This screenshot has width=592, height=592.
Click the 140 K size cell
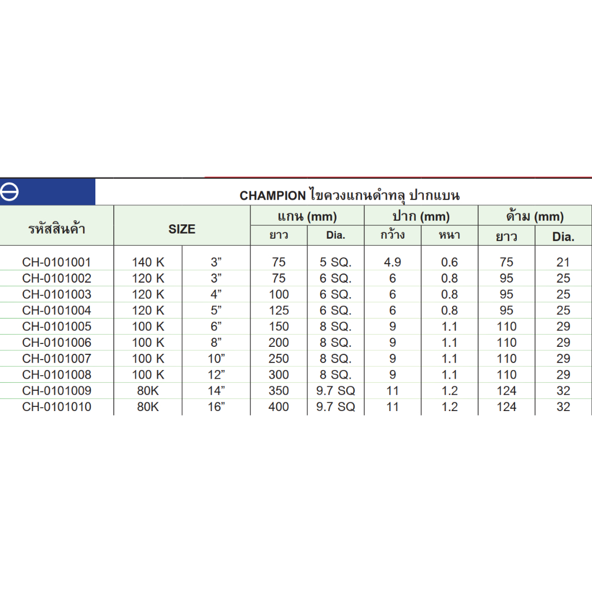(148, 262)
